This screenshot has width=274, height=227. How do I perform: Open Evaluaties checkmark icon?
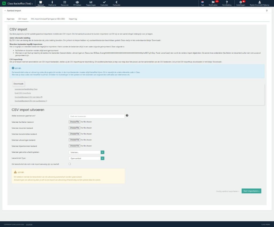coord(104,2)
